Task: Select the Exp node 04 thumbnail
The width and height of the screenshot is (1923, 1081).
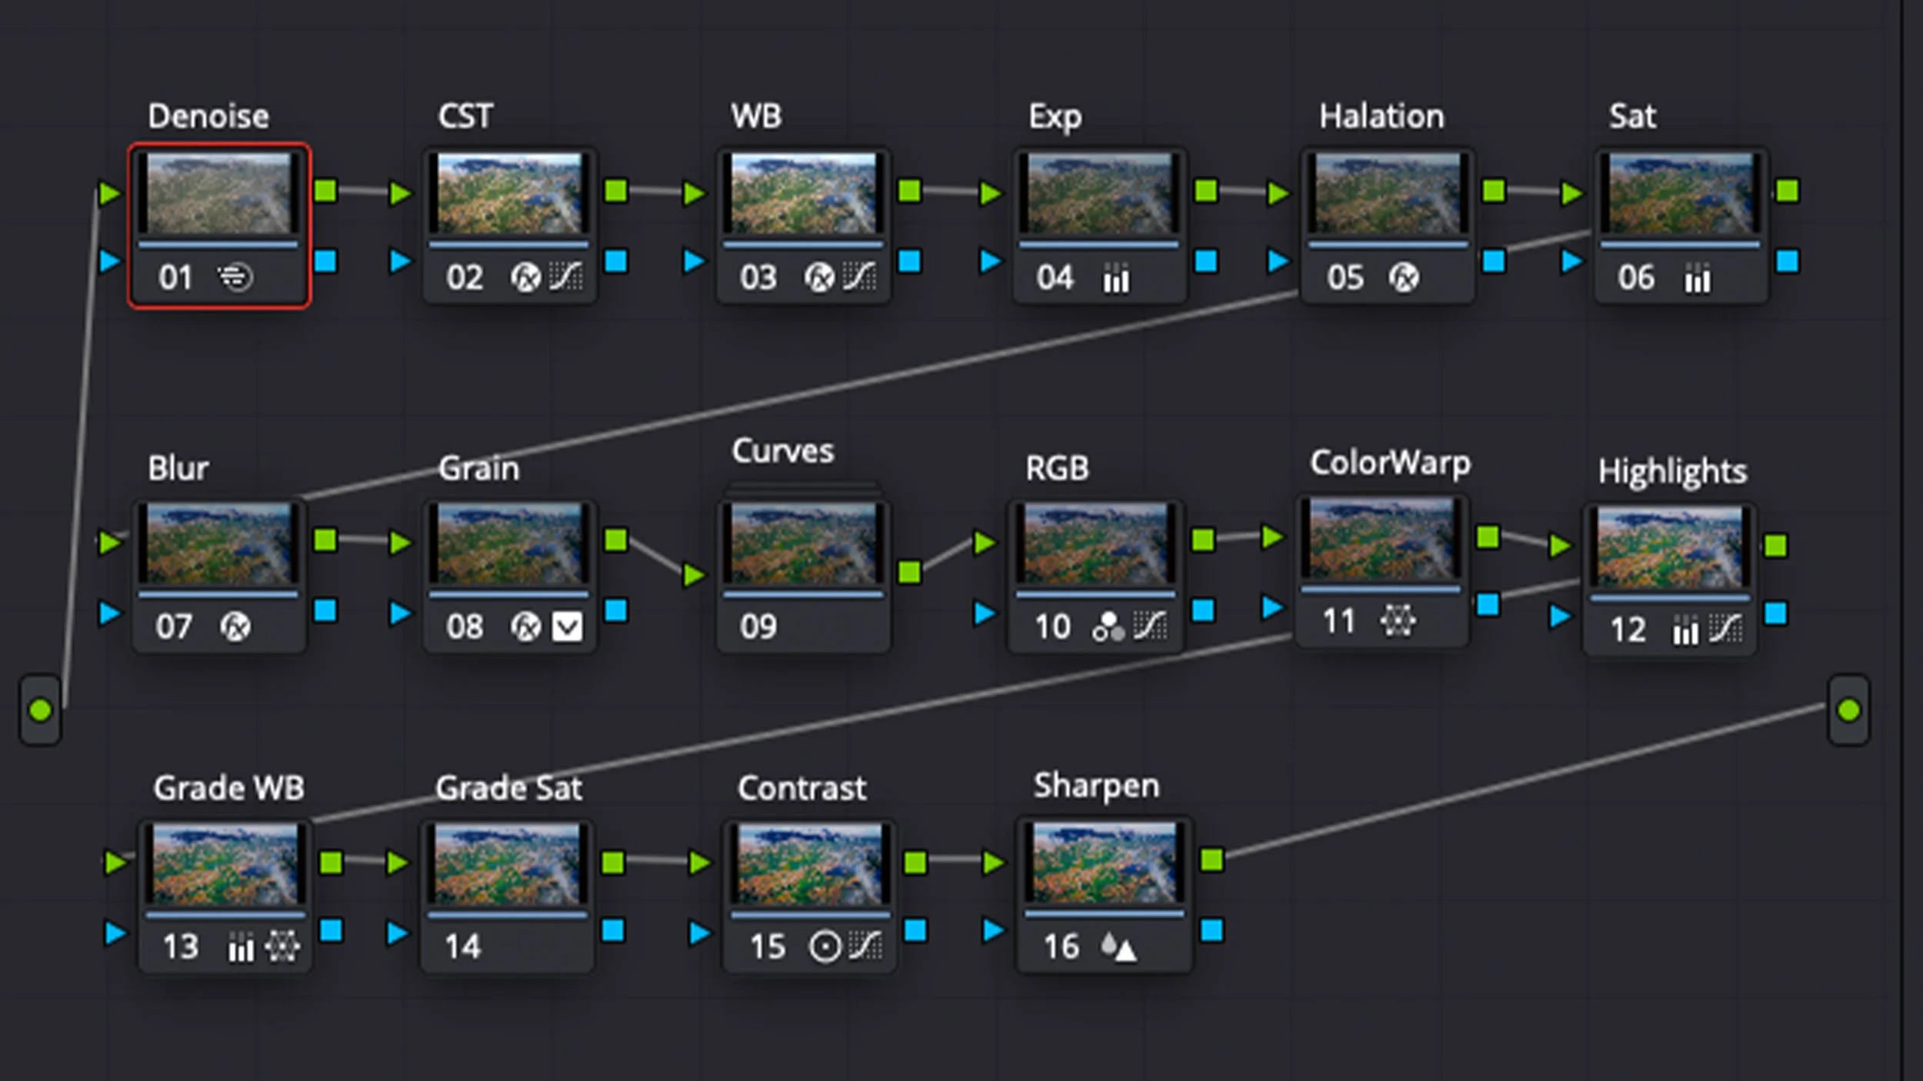Action: (x=1099, y=193)
